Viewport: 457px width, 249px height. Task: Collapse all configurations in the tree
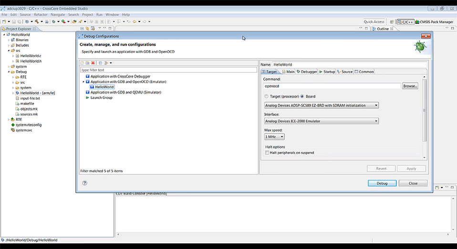tap(100, 63)
